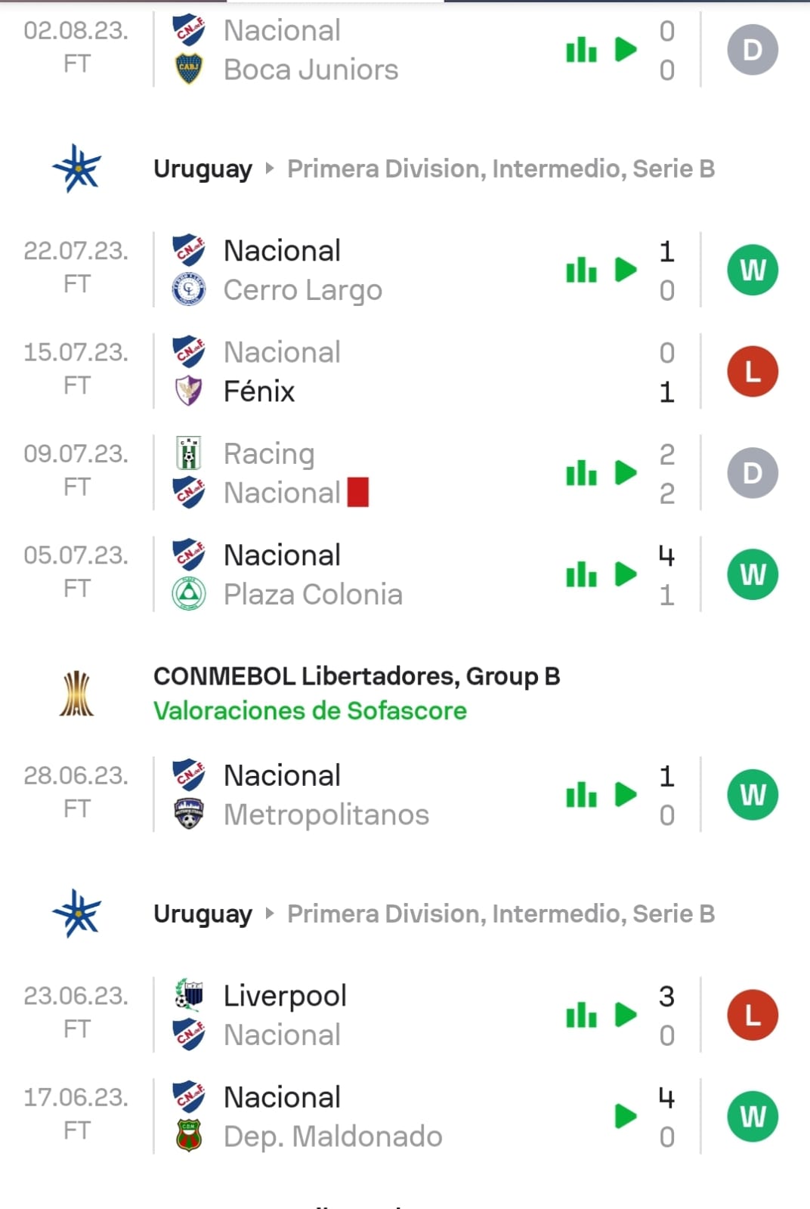
Task: Click the red card indicator next to Nacional
Action: coord(358,493)
